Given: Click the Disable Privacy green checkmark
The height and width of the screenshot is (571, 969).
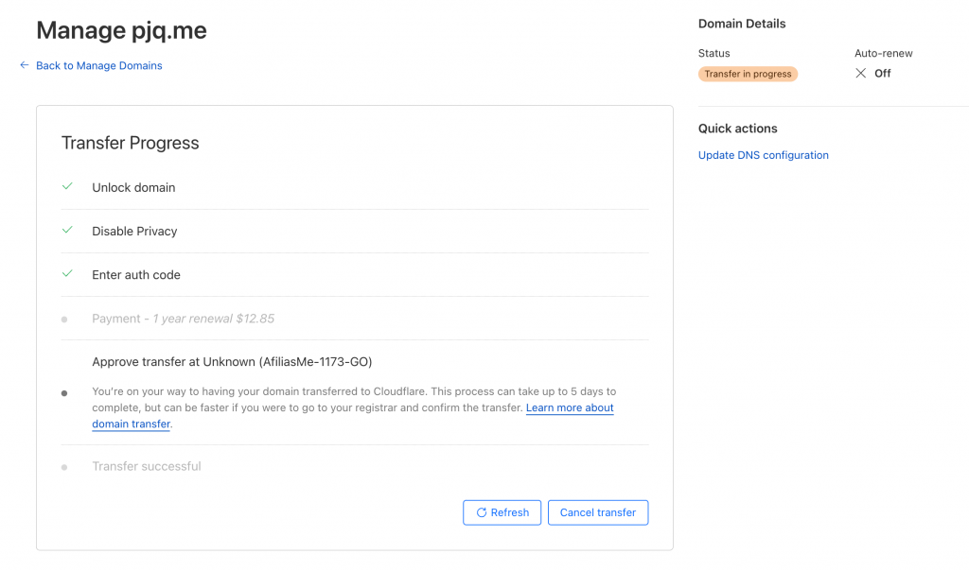Looking at the screenshot, I should tap(67, 231).
